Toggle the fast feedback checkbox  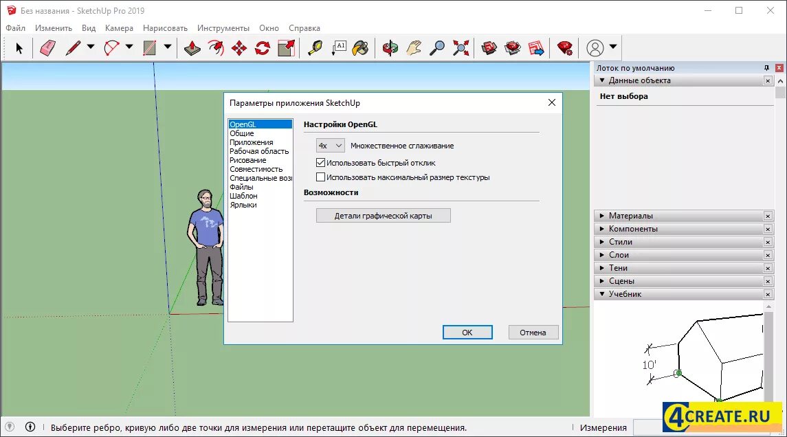[321, 163]
